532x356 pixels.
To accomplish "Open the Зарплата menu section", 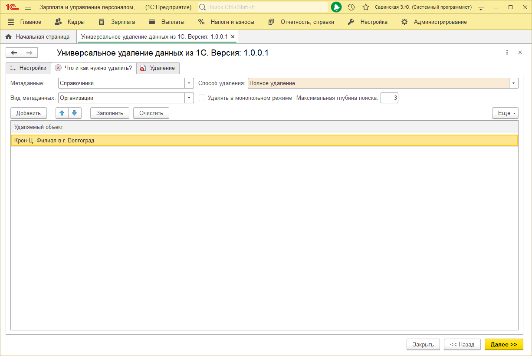I will pyautogui.click(x=117, y=22).
